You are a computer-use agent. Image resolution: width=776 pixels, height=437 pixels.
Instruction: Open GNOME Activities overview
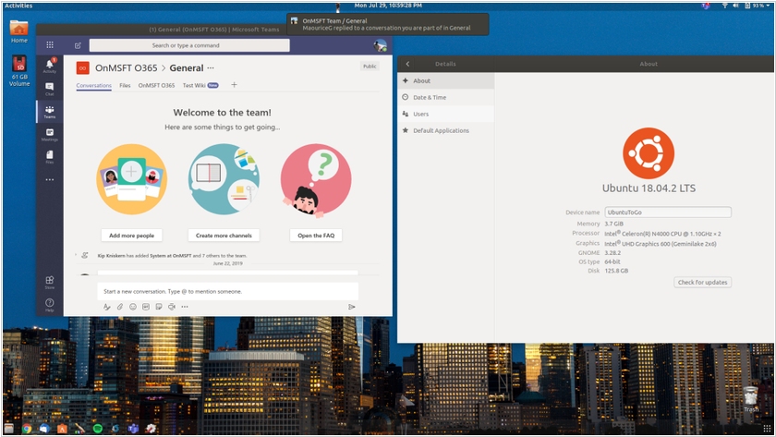(18, 6)
